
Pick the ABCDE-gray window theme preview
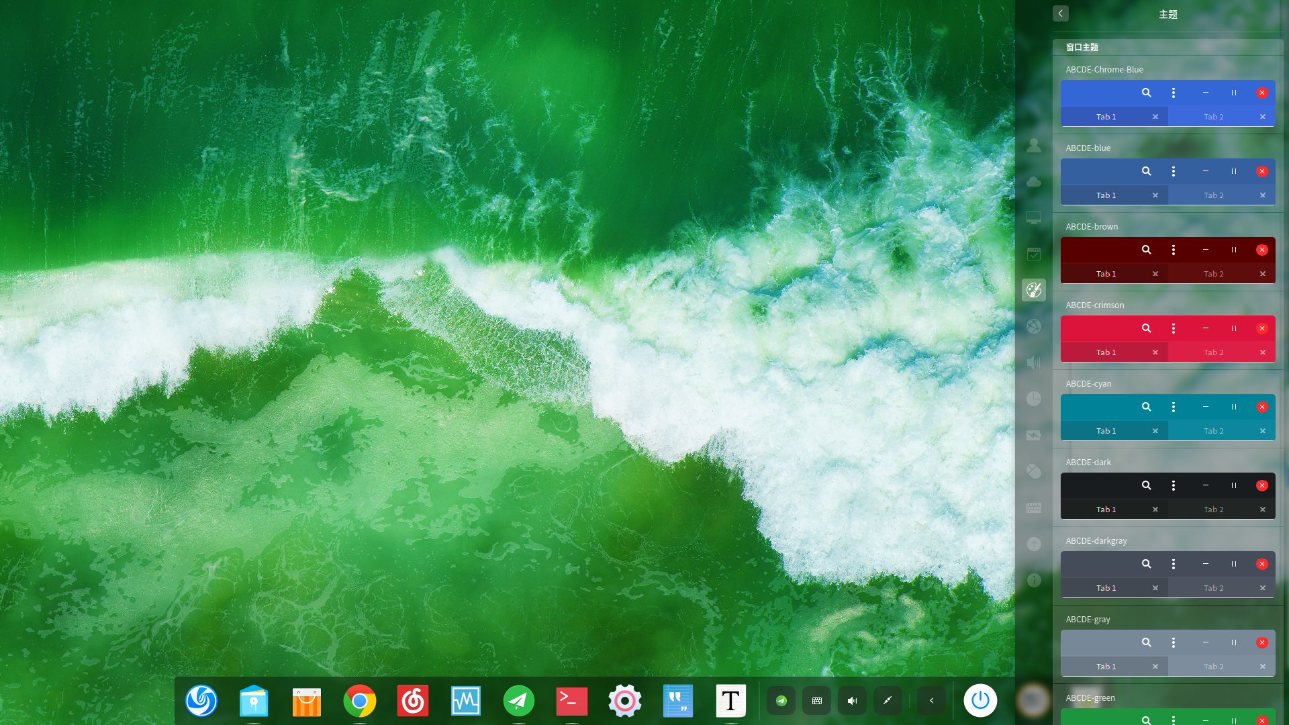click(1168, 653)
